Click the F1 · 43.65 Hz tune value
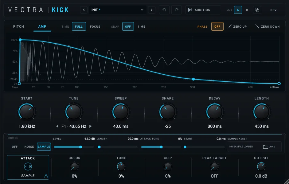 [74, 126]
